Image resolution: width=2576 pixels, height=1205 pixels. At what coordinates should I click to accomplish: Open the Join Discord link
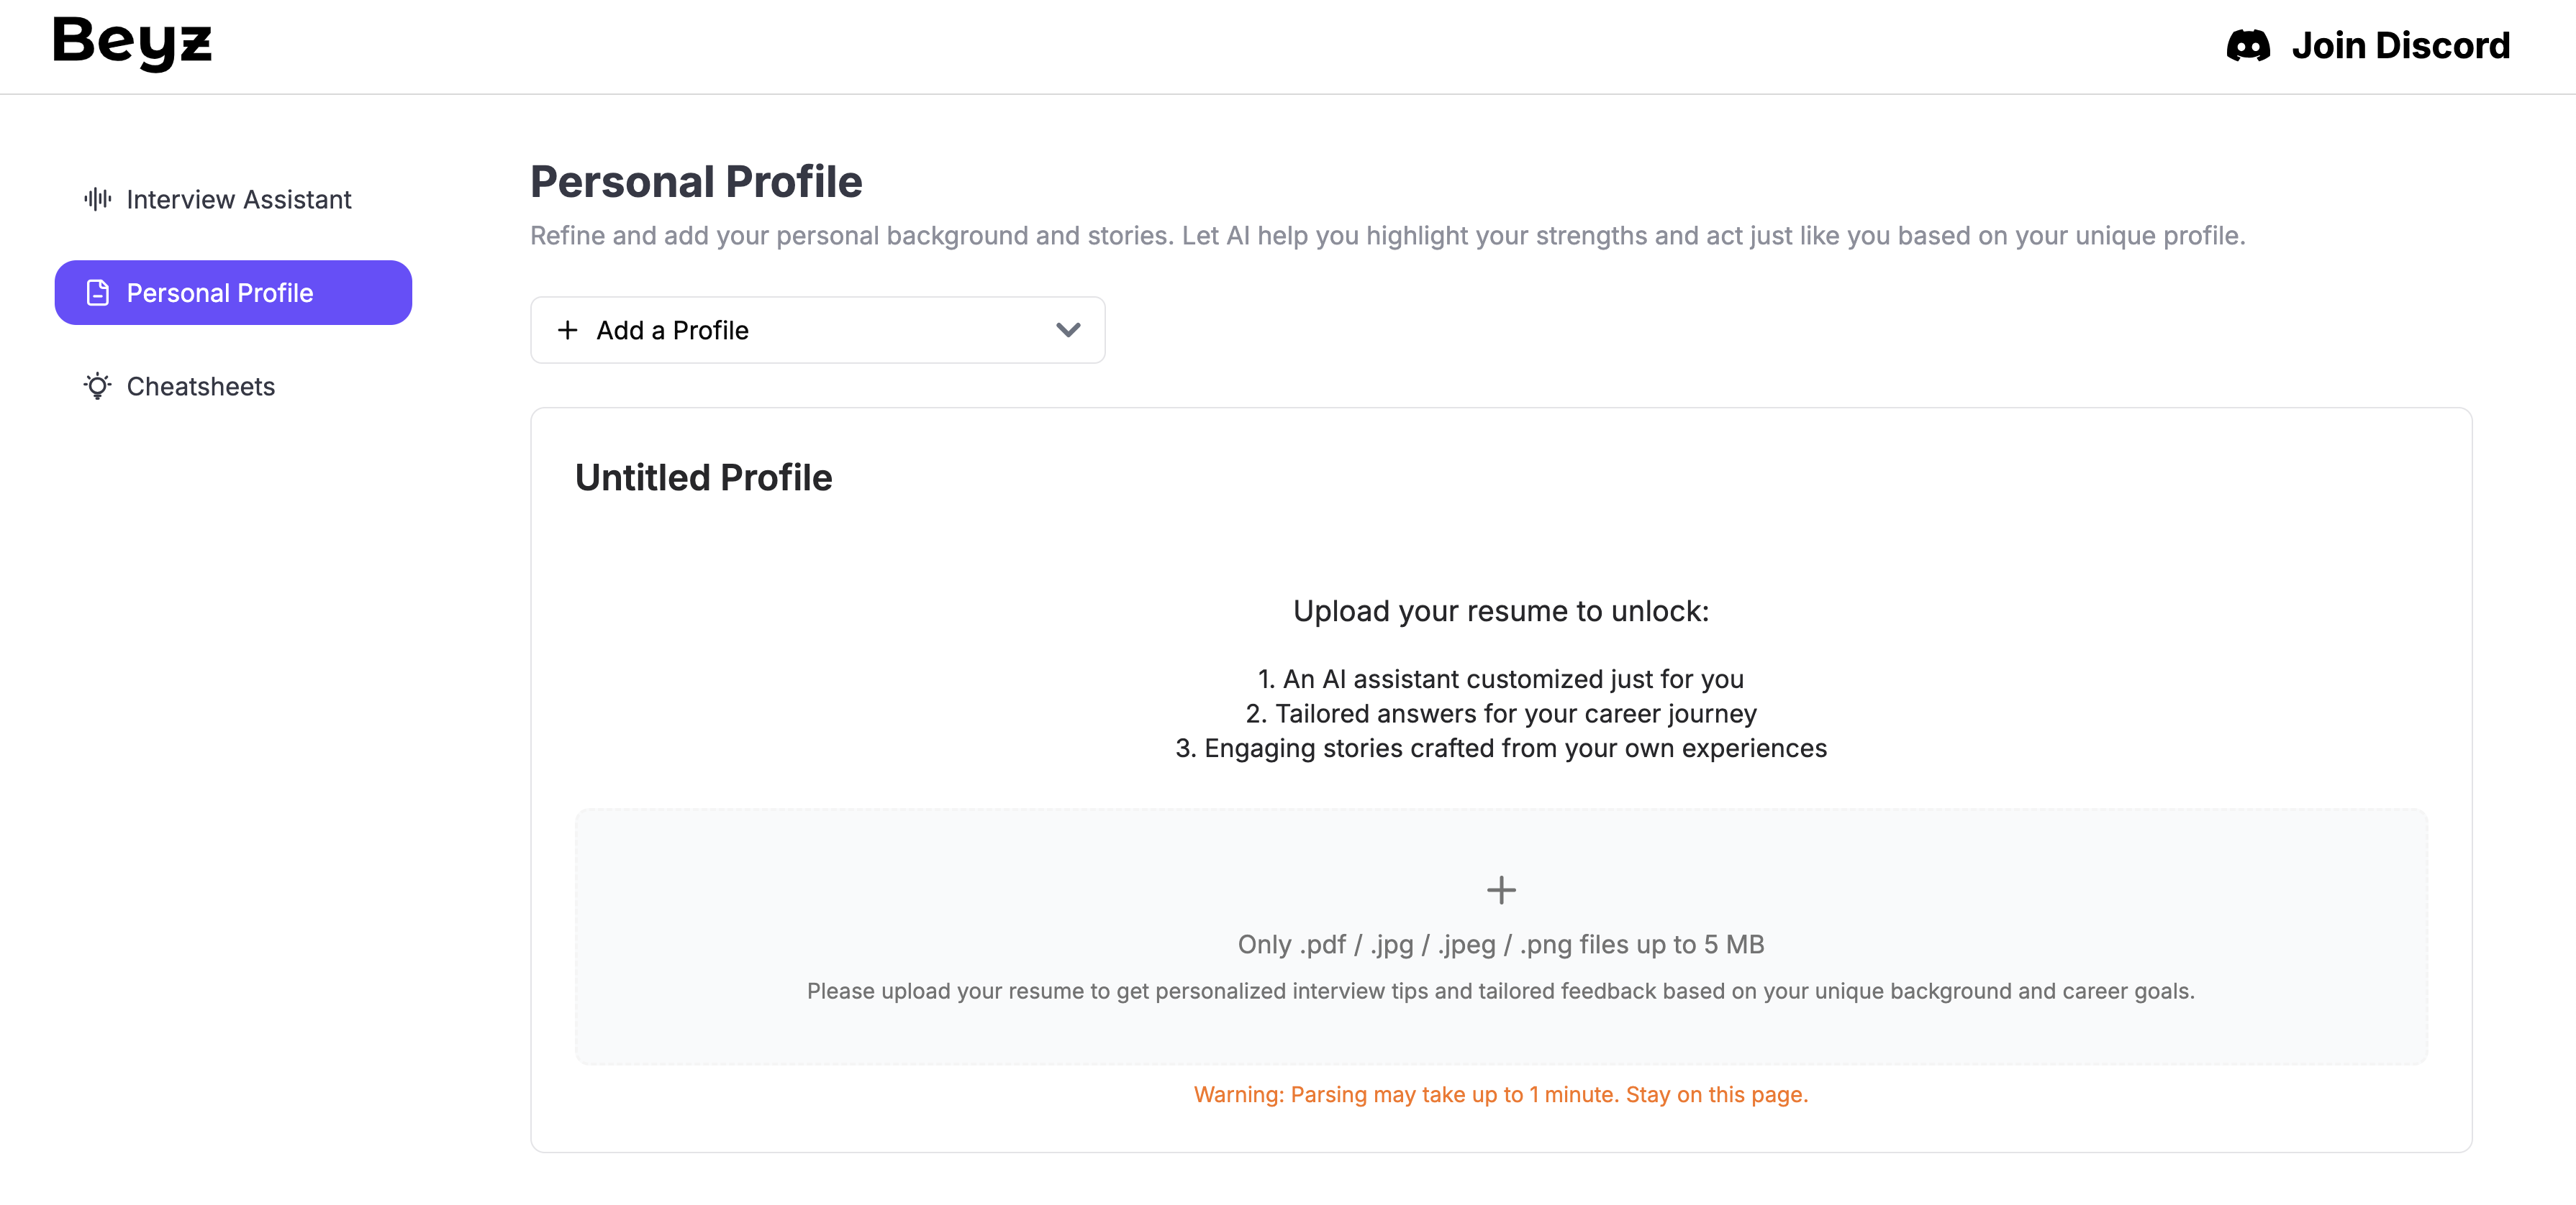click(x=2400, y=46)
